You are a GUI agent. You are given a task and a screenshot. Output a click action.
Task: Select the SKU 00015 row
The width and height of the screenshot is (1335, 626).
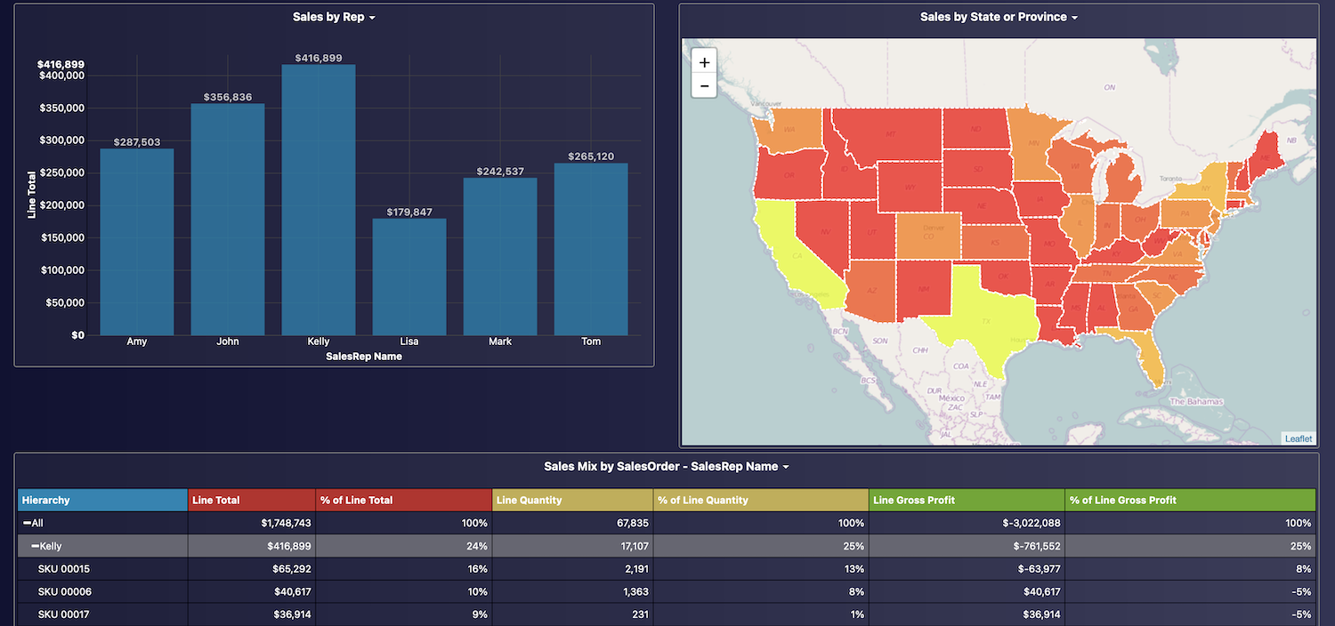[x=64, y=568]
